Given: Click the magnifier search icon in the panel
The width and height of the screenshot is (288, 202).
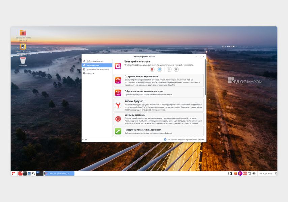Looking at the screenshot, I should click(34, 173).
